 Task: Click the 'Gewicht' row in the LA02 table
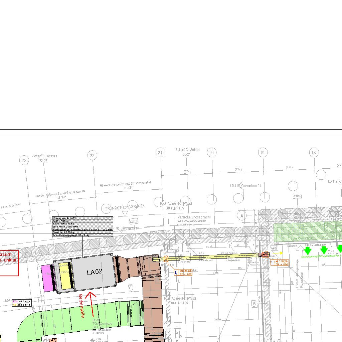82,232
